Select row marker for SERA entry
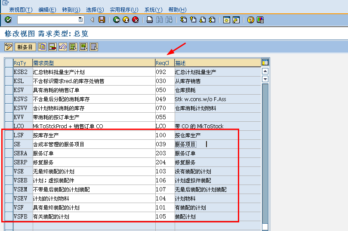 tap(9, 153)
